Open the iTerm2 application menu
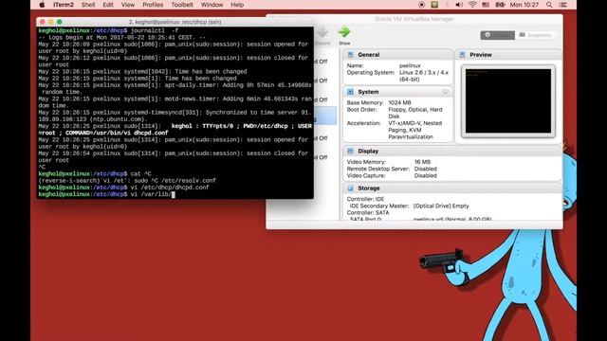This screenshot has height=341, width=607. coord(64,5)
